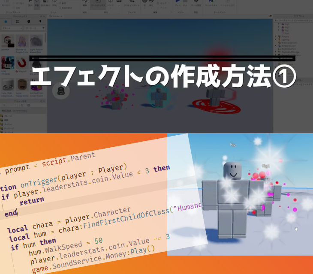Open the Creations lightbulb tab in Toolbox

click(x=40, y=21)
